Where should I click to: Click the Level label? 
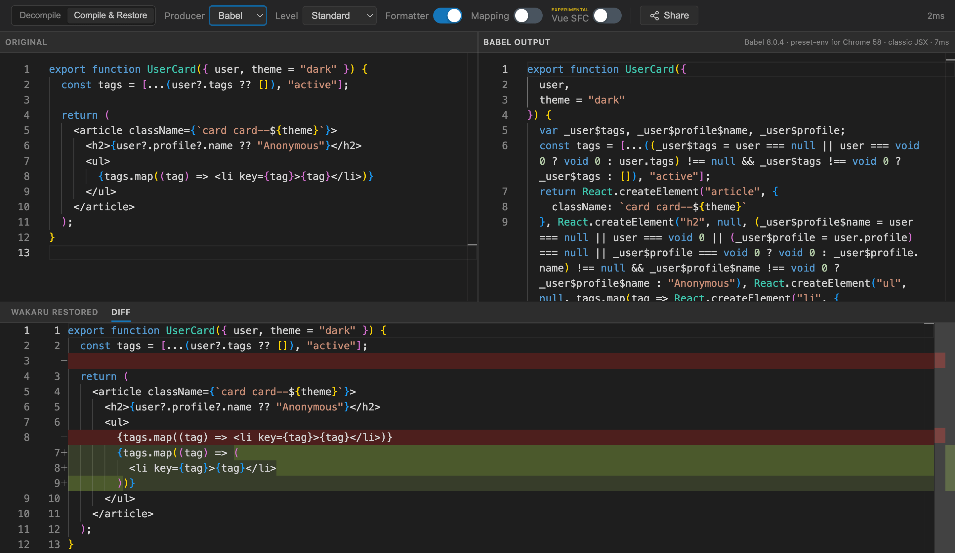(x=286, y=16)
